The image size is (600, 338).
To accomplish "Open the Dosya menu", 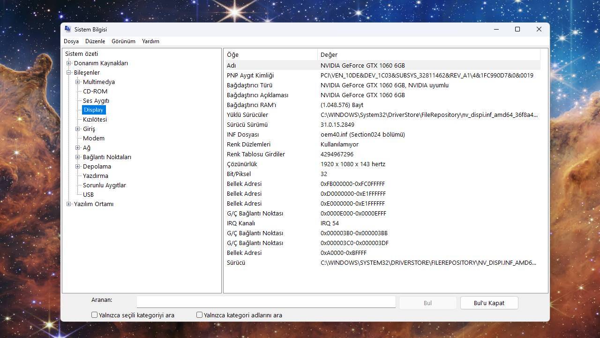I will click(71, 41).
